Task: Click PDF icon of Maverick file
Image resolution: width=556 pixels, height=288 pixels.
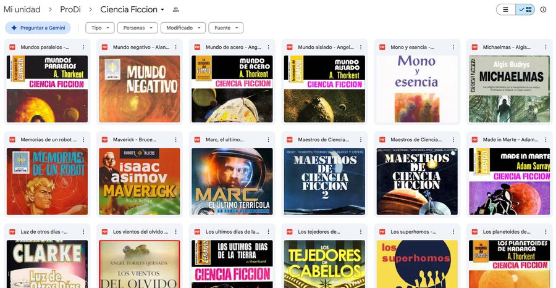Action: pyautogui.click(x=104, y=140)
